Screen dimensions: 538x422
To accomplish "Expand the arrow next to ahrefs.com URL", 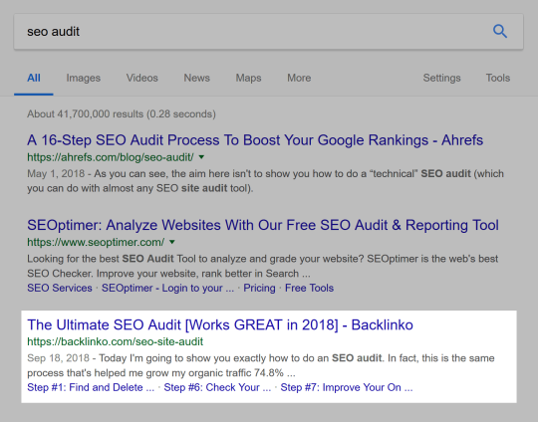I will pos(201,157).
